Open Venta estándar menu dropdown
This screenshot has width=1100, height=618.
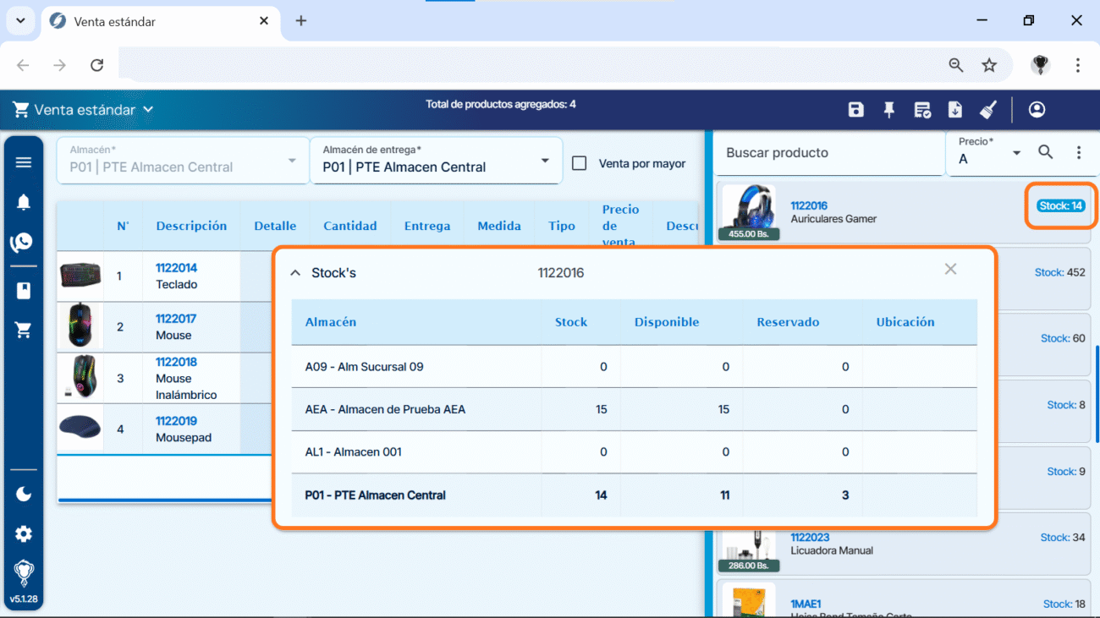pyautogui.click(x=148, y=110)
